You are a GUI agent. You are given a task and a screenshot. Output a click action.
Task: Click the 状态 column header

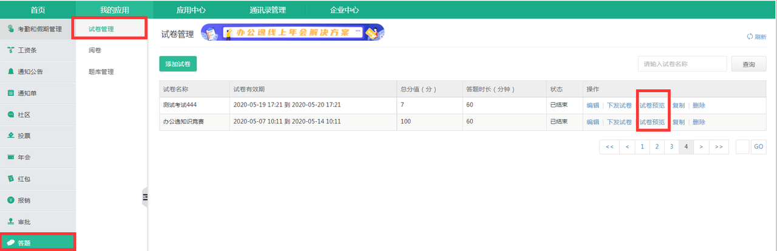coord(565,89)
